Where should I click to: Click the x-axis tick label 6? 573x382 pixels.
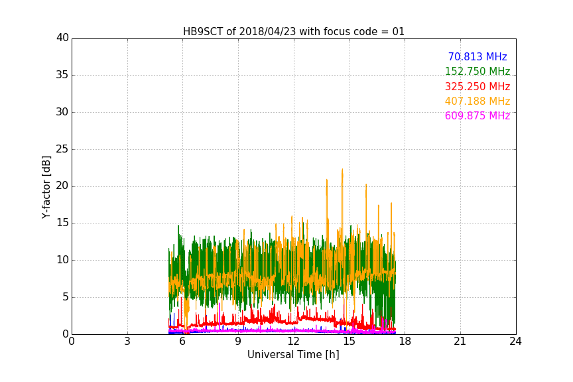coord(183,342)
